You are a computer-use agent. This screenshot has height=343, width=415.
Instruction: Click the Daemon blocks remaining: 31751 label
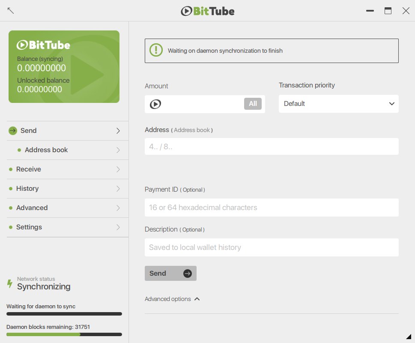[48, 327]
